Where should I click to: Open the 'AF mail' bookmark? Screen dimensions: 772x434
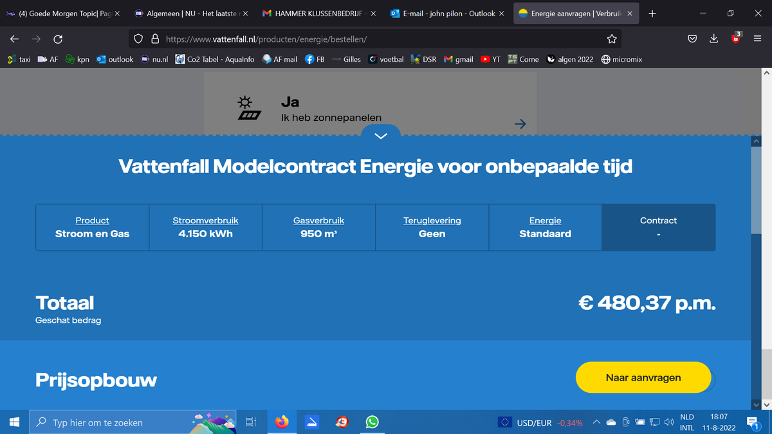coord(280,59)
